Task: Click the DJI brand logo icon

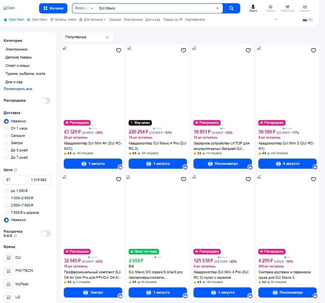Action: pos(9,258)
